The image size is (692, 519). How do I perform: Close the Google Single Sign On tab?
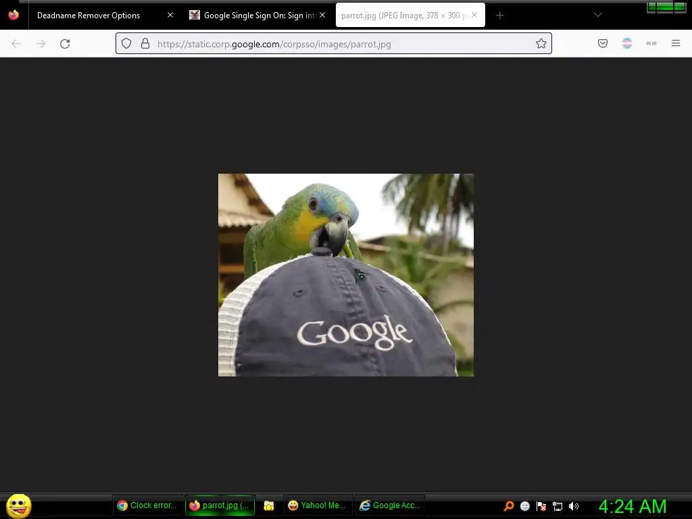tap(322, 15)
